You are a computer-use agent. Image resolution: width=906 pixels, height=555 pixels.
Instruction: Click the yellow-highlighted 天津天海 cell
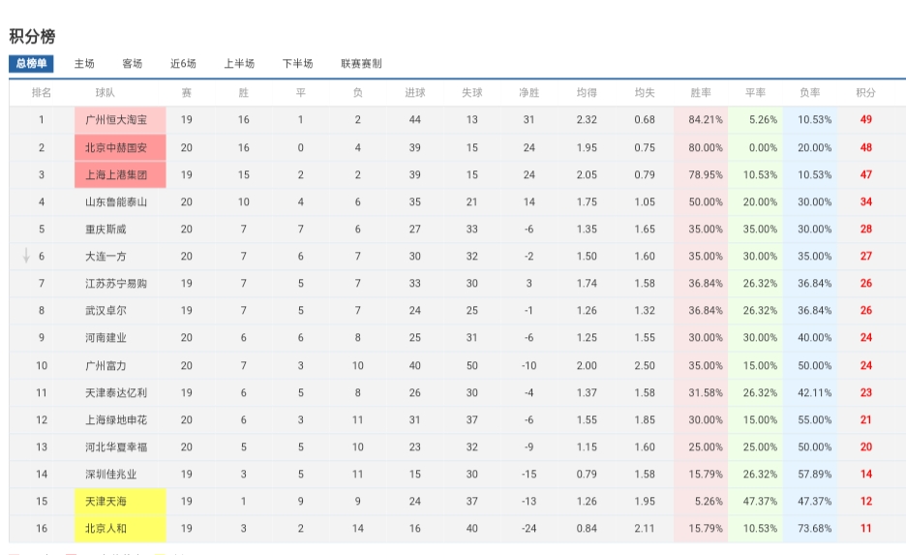pos(120,501)
